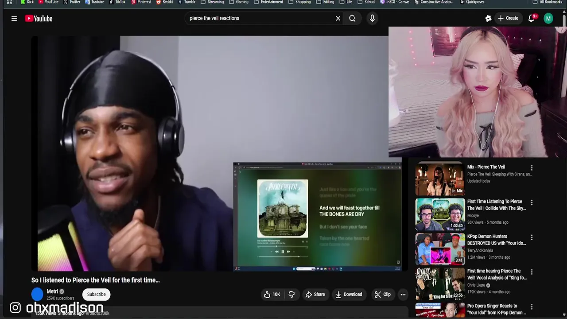Open the YouTube hamburger guide menu
Viewport: 567px width, 319px height.
pos(14,18)
